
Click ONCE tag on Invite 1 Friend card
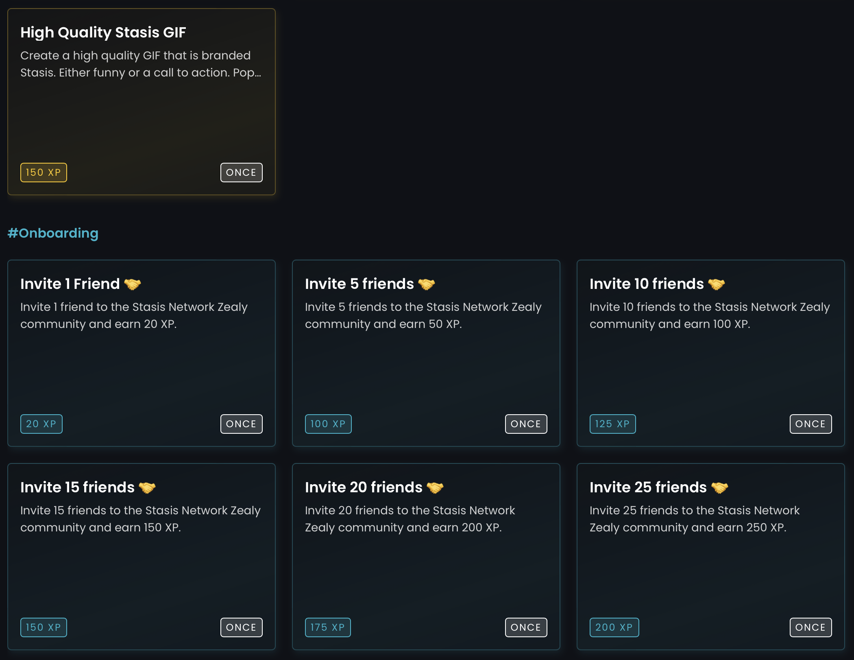tap(242, 424)
